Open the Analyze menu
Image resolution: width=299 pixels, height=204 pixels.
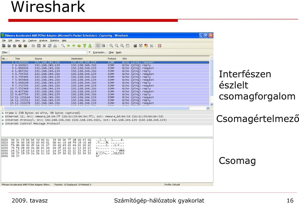coord(43,41)
